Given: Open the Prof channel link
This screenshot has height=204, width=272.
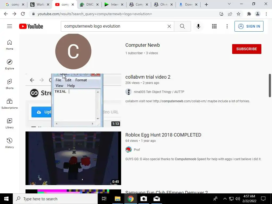Looking at the screenshot, I should 137,150.
